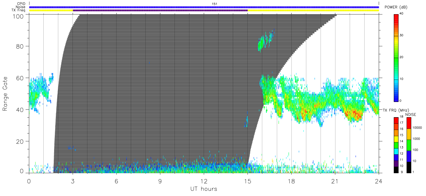The width and height of the screenshot is (426, 196).
Task: Click the POWER (dB) legend title
Action: coord(396,7)
